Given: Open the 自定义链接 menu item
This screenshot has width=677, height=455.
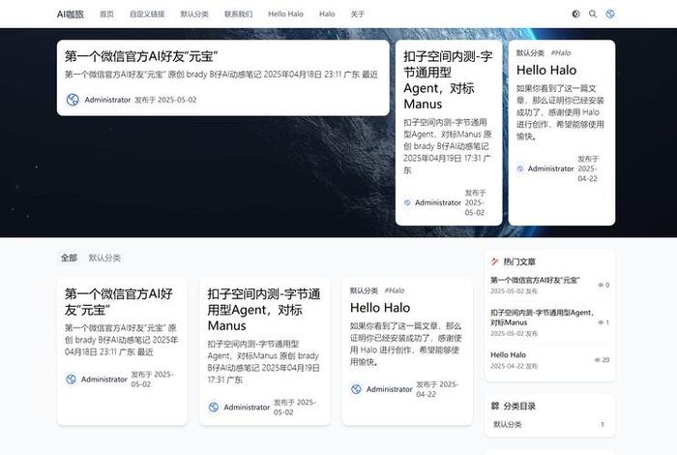Looking at the screenshot, I should click(147, 15).
